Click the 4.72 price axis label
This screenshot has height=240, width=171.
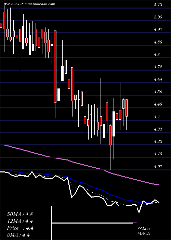tap(158, 67)
